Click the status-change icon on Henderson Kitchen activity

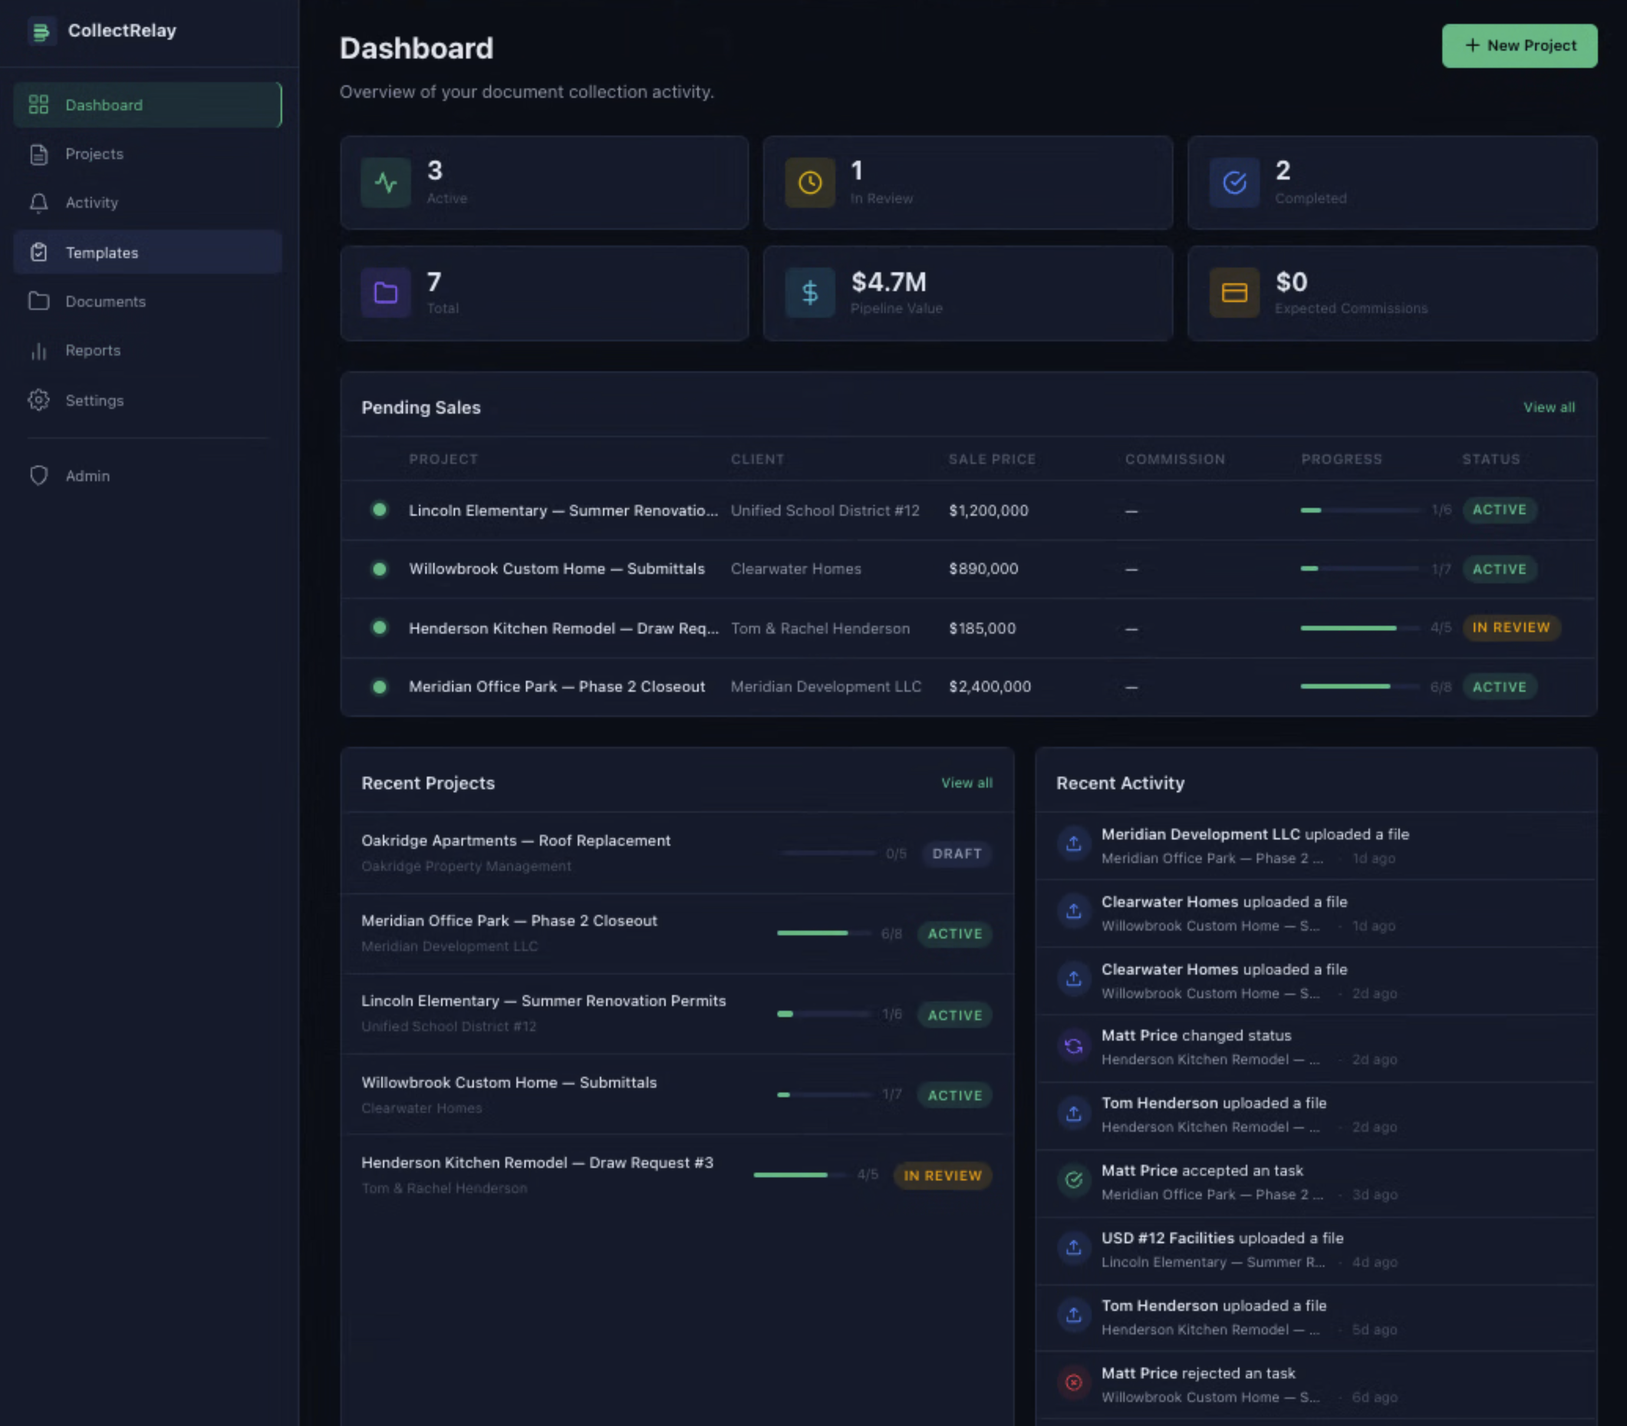click(x=1074, y=1045)
